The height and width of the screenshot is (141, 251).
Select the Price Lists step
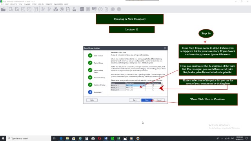click(95, 92)
